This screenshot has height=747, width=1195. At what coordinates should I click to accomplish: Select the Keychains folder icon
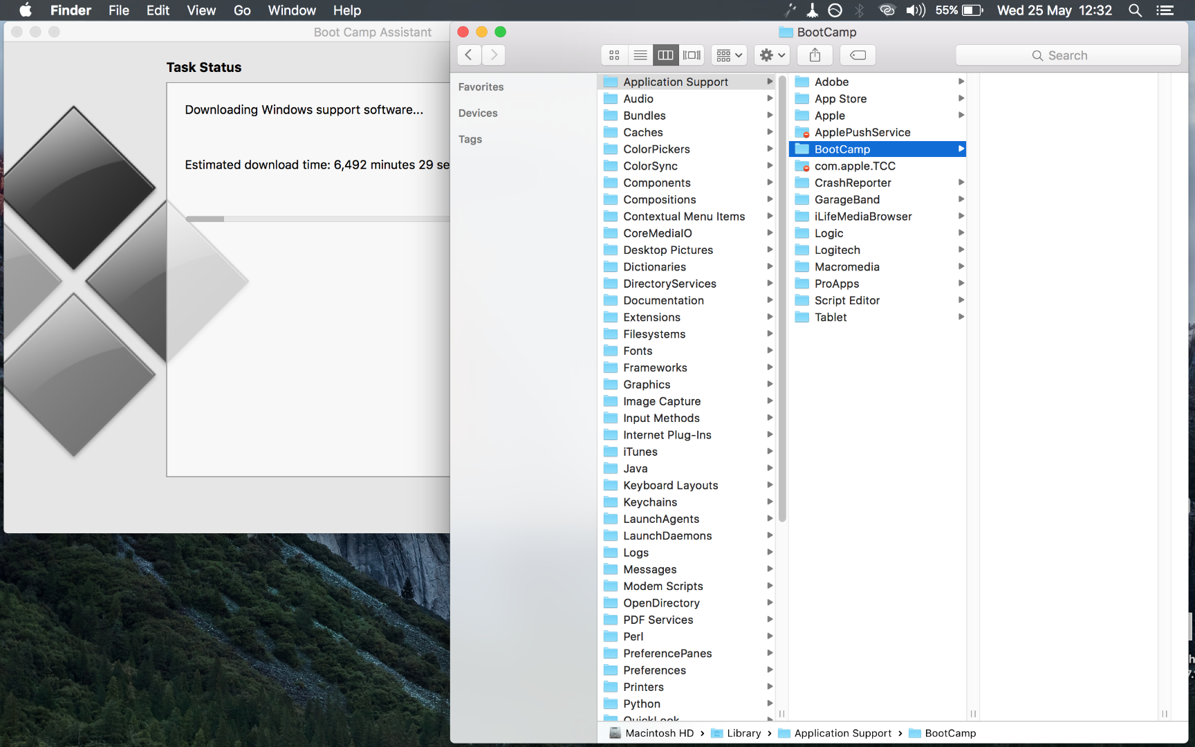coord(611,502)
